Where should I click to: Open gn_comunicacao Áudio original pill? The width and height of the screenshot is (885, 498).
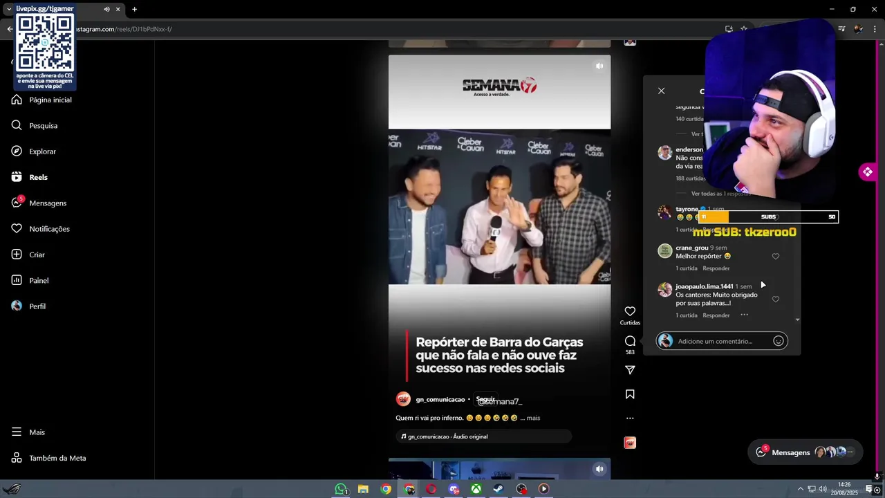[x=483, y=436]
